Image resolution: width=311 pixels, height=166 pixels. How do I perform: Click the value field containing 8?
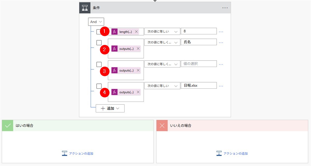point(199,31)
